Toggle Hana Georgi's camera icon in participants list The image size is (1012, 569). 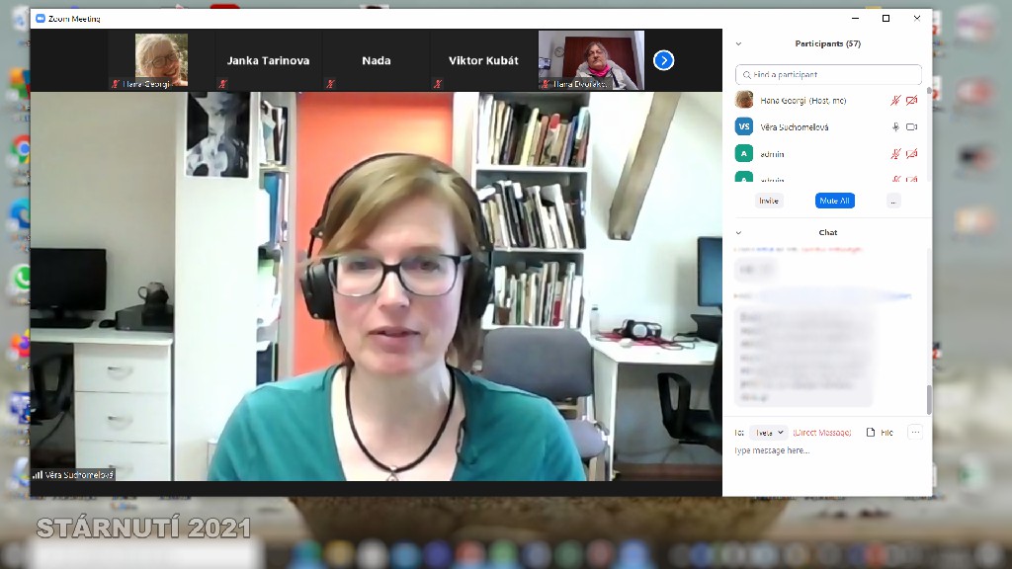(x=911, y=101)
